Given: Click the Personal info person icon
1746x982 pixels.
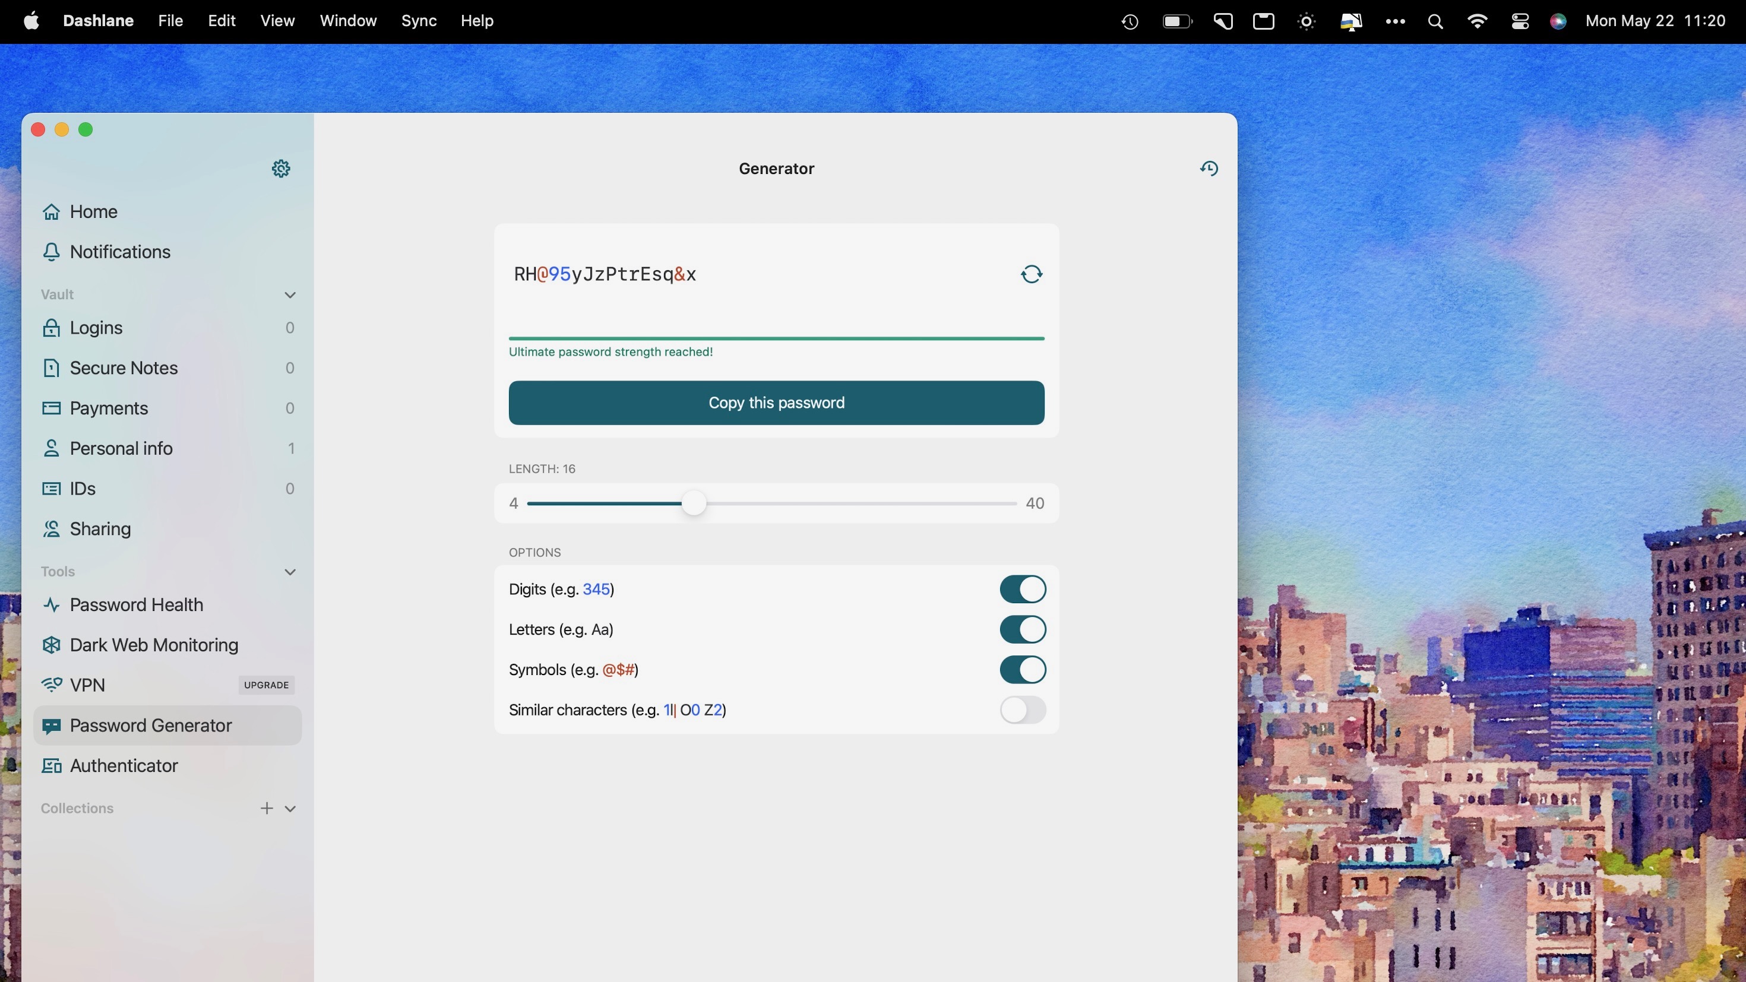Looking at the screenshot, I should pyautogui.click(x=51, y=448).
